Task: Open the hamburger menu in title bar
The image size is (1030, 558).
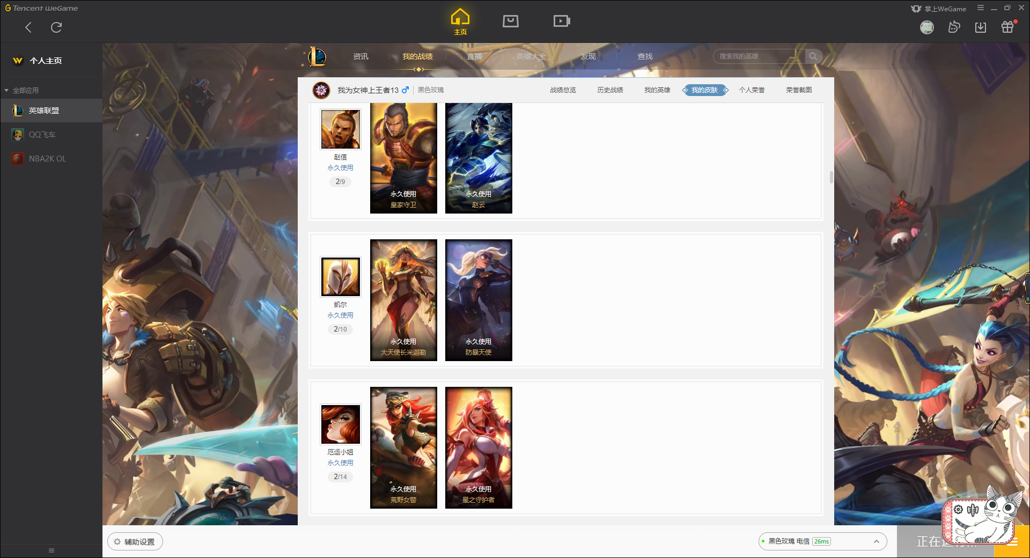Action: (x=981, y=8)
